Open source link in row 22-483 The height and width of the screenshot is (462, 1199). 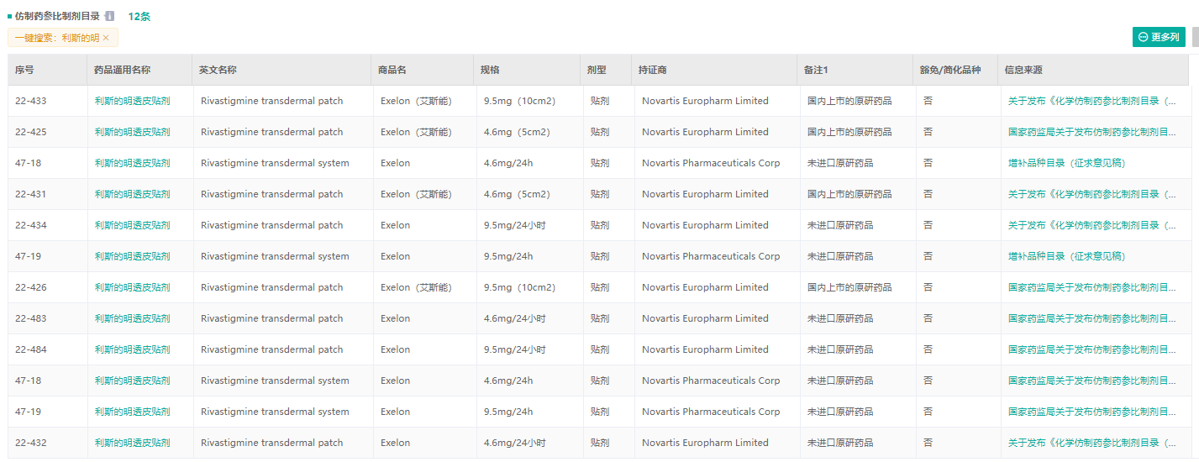[1091, 318]
